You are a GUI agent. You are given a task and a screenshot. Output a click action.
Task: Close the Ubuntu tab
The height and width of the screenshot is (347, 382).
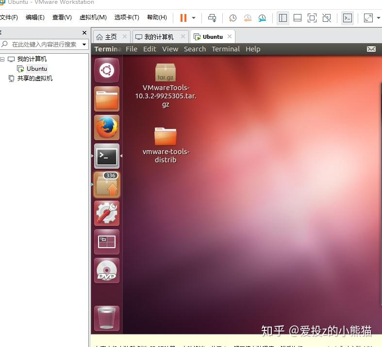pos(229,36)
